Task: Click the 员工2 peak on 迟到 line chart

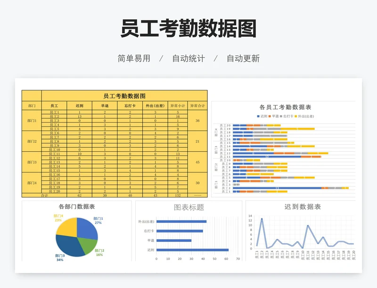Action: tap(262, 218)
